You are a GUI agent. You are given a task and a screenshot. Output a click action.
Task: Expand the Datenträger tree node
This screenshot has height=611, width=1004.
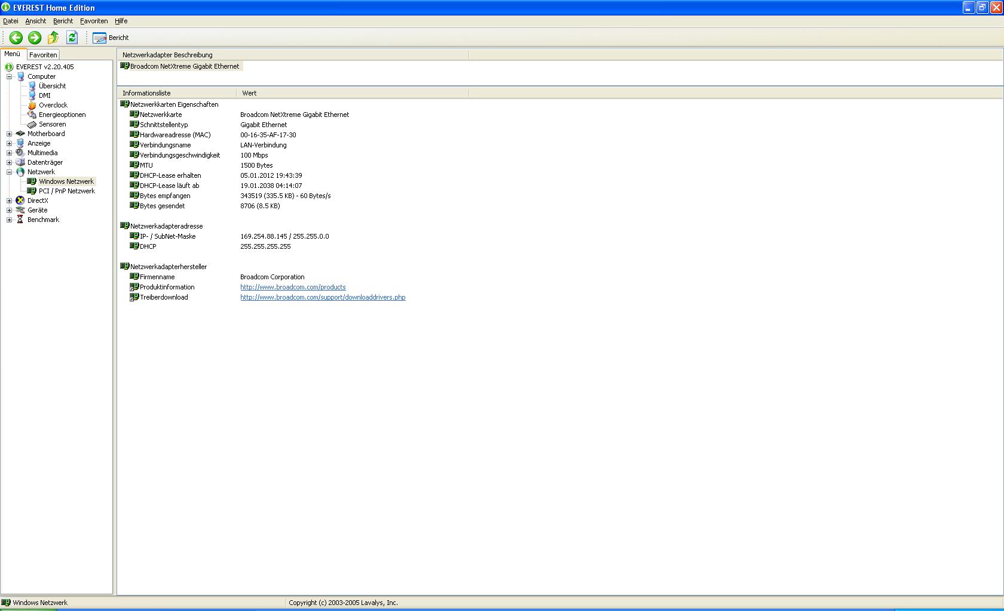10,162
